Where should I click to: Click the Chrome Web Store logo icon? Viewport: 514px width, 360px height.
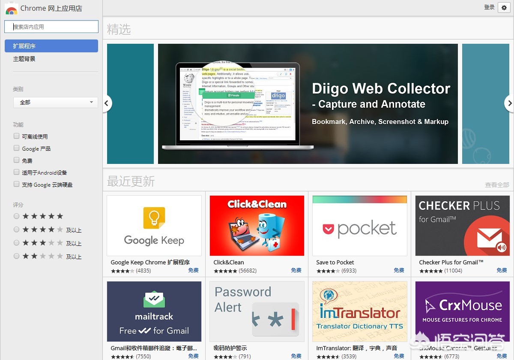point(12,9)
